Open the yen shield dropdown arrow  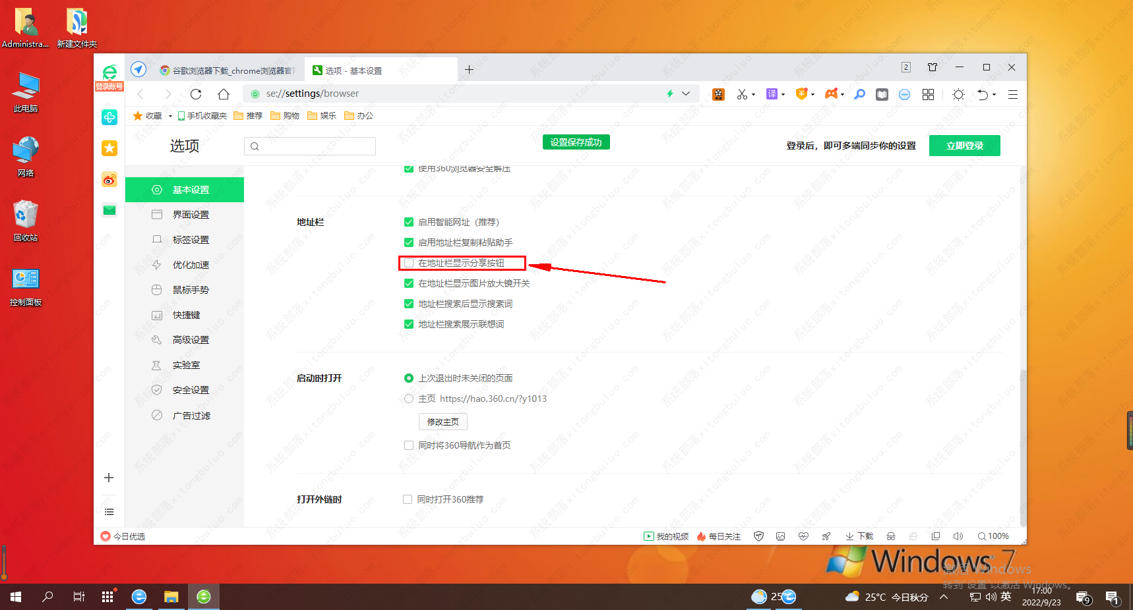[x=812, y=95]
